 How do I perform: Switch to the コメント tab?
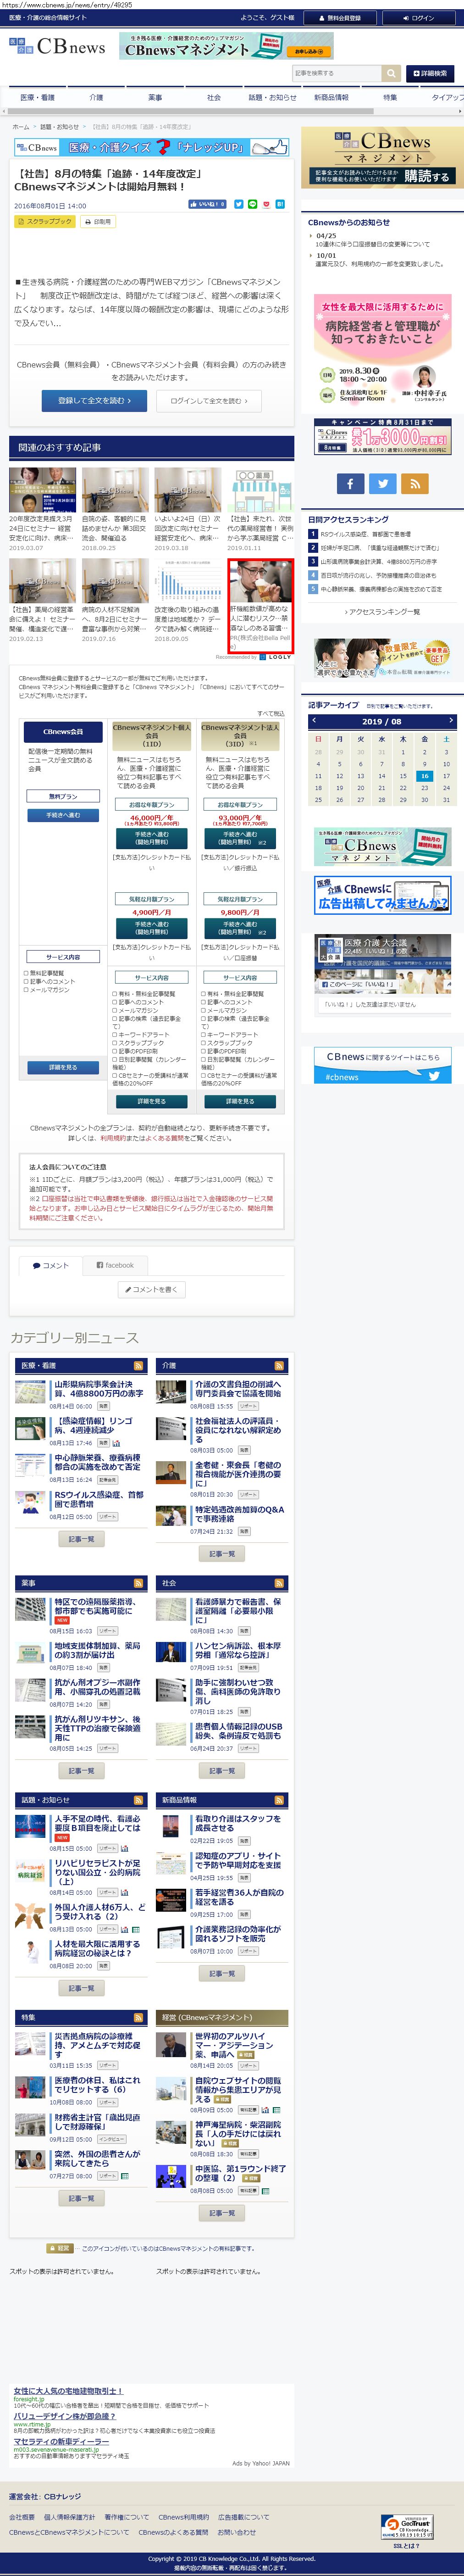[50, 1266]
